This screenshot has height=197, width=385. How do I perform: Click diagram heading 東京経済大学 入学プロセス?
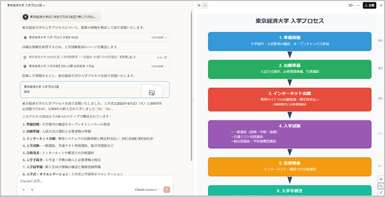tap(290, 21)
